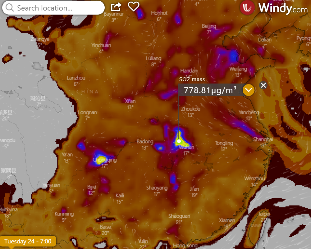
Task: Click the magnifying glass search icon
Action: click(x=10, y=8)
